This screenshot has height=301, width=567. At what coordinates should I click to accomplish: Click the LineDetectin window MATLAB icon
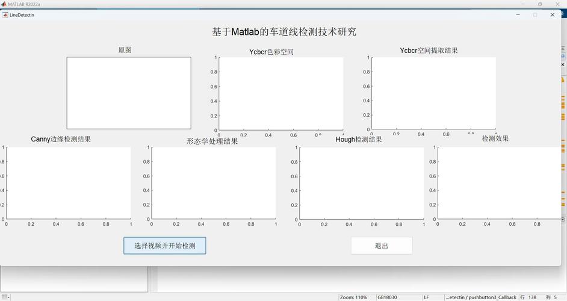pyautogui.click(x=5, y=15)
